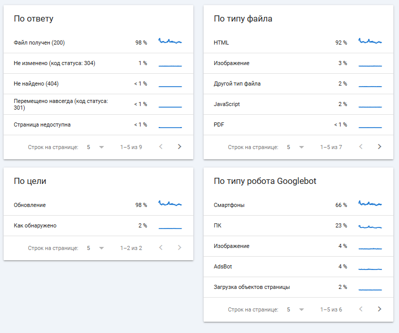This screenshot has height=333, width=399.
Task: Go to next page in По типу файла card
Action: [380, 147]
